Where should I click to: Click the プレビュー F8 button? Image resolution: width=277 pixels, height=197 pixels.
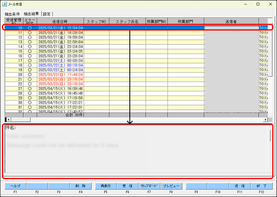pyautogui.click(x=171, y=186)
